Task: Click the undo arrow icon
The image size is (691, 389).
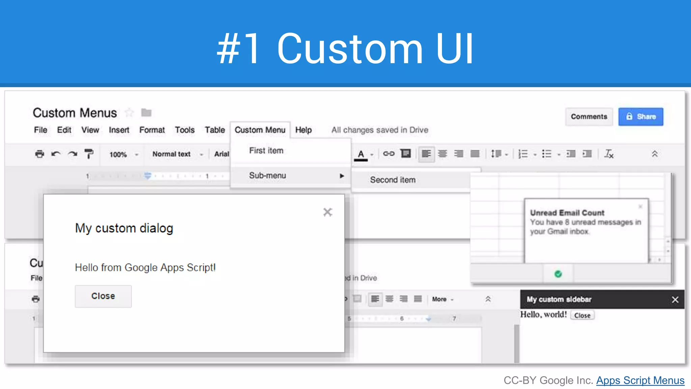Action: (56, 154)
